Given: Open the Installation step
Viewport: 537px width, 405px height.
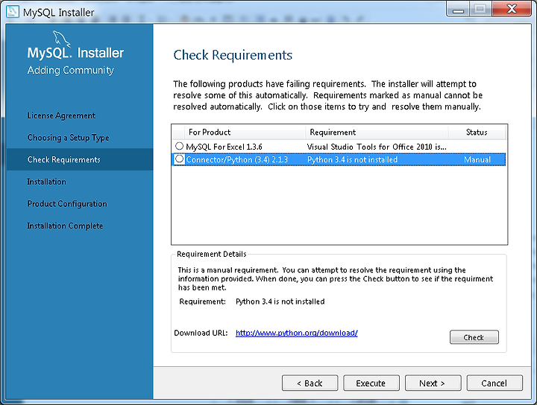Looking at the screenshot, I should click(x=46, y=182).
